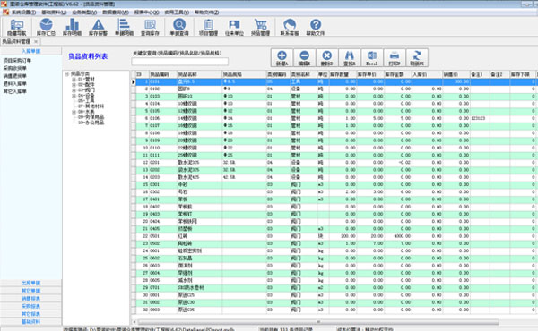Click the horizontal scrollbar below the table
This screenshot has height=331, width=538.
[318, 322]
